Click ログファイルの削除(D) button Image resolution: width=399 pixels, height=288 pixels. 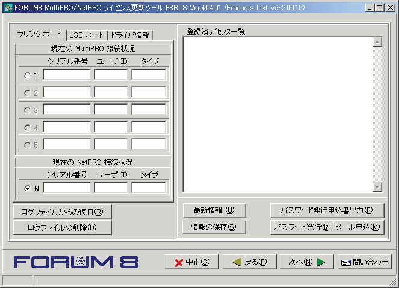point(63,227)
